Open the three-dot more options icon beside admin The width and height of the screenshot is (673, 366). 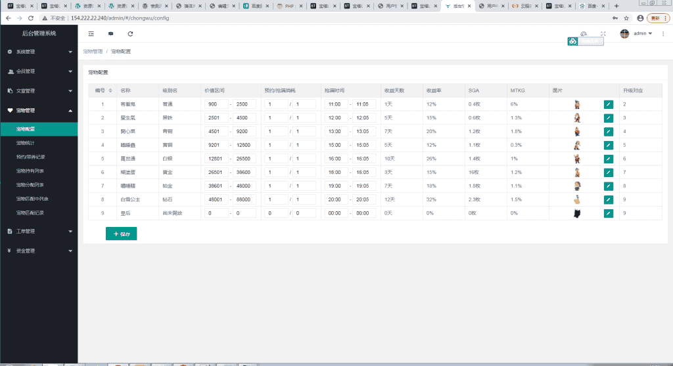point(663,33)
